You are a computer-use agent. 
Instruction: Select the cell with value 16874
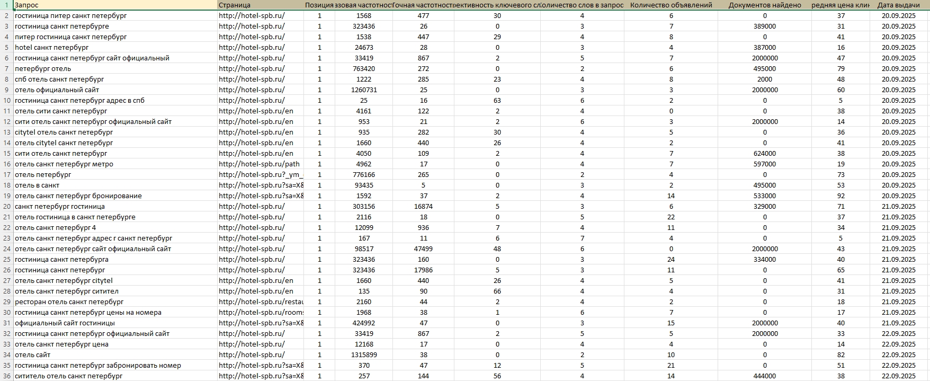point(423,207)
